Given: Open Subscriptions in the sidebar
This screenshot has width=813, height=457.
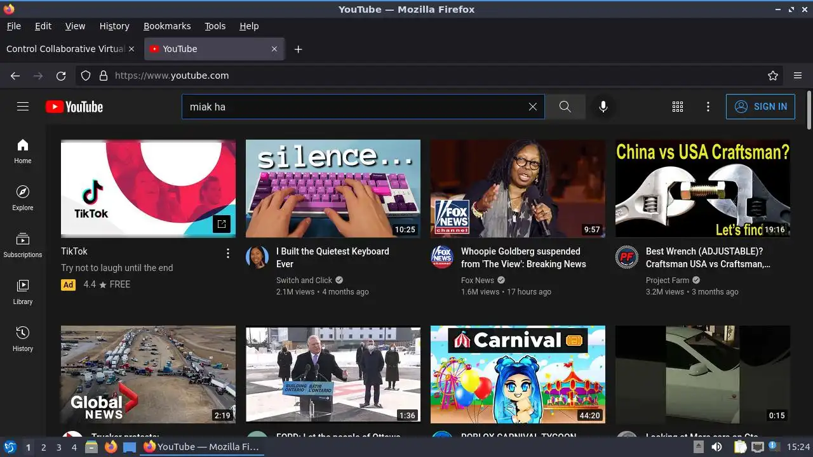Looking at the screenshot, I should tap(23, 245).
